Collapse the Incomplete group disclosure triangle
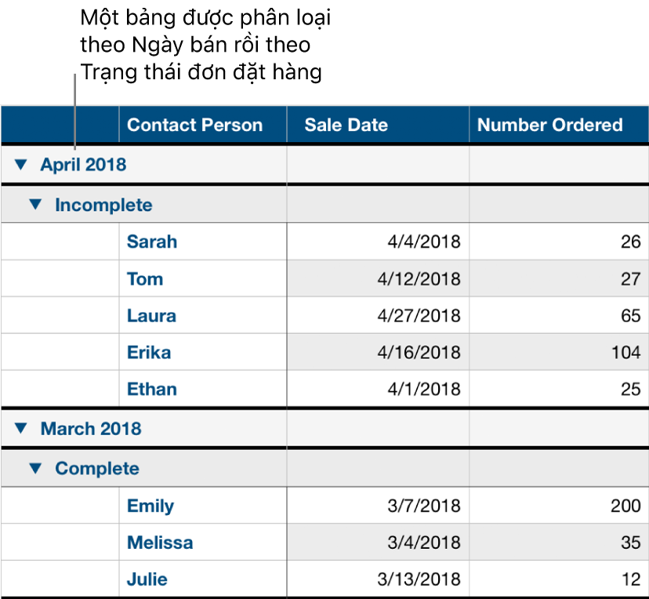 34,205
